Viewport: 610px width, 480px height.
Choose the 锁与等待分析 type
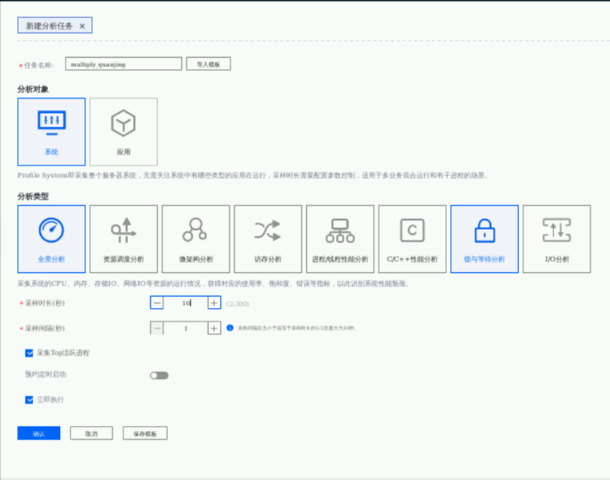(x=484, y=239)
